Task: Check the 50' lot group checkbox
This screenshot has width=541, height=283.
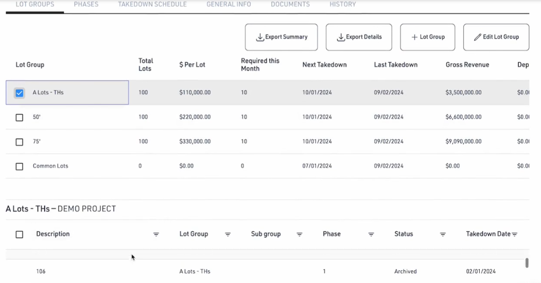Action: tap(20, 118)
